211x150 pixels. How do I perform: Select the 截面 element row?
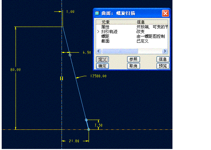pos(132,41)
